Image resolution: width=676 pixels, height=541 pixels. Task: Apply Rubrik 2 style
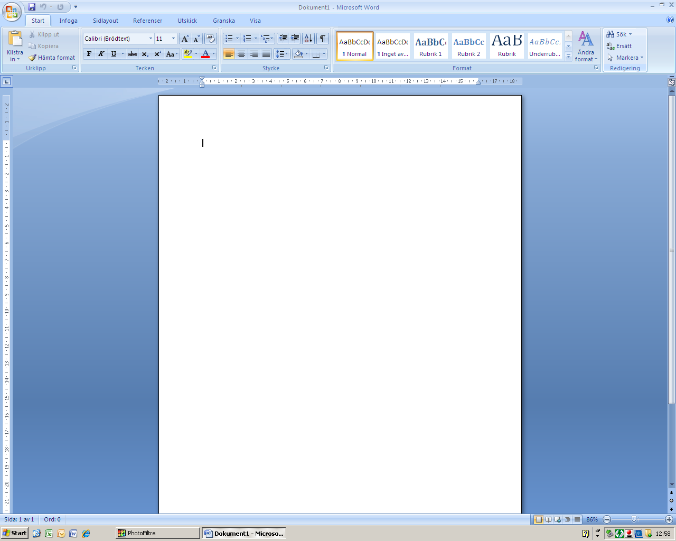pos(468,46)
